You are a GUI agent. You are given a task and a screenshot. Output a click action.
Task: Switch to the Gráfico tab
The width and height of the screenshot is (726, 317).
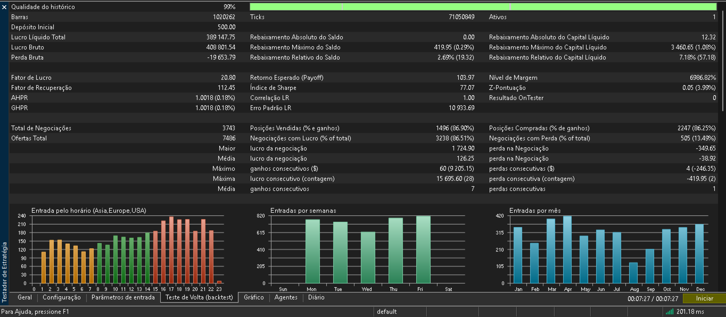click(254, 298)
